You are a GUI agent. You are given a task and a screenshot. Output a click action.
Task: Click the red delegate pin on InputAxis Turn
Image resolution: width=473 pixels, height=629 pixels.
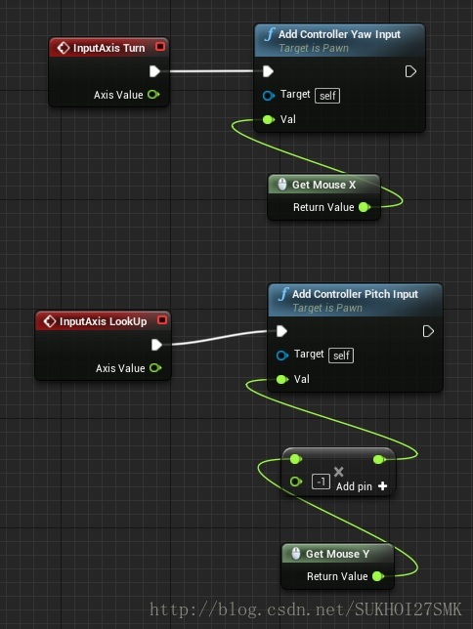[160, 47]
